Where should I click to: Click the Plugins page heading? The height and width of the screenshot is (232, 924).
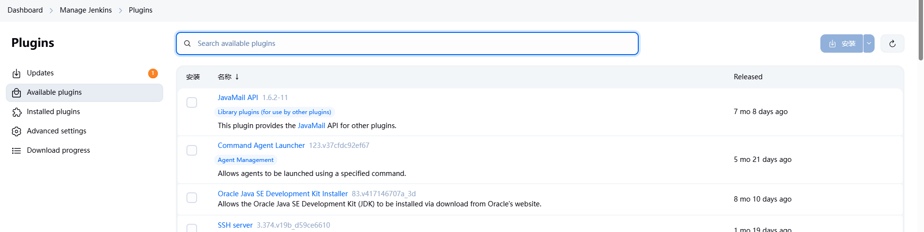point(33,43)
